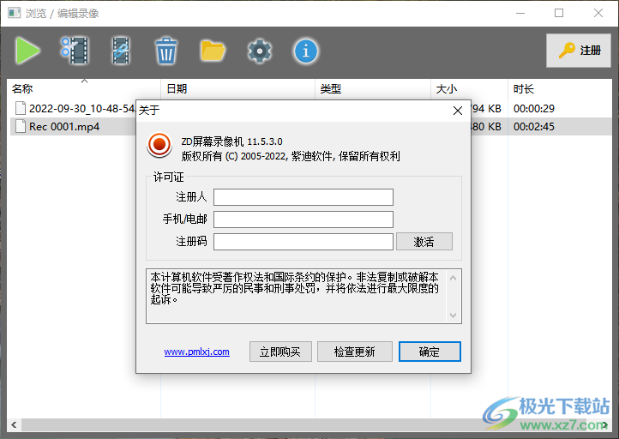Close the 浏览/编辑录像 main window
619x439 pixels.
coord(598,13)
